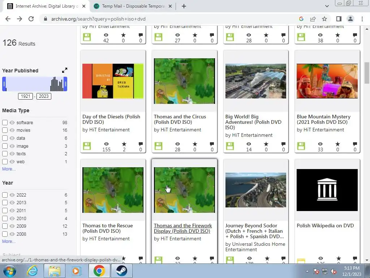
Task: Toggle the eye icon beside 2013 filter
Action: pos(12,203)
